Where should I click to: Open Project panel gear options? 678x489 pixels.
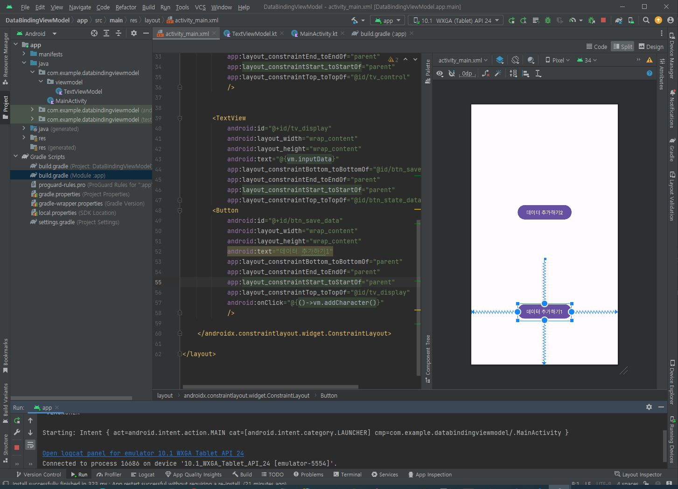coord(134,33)
